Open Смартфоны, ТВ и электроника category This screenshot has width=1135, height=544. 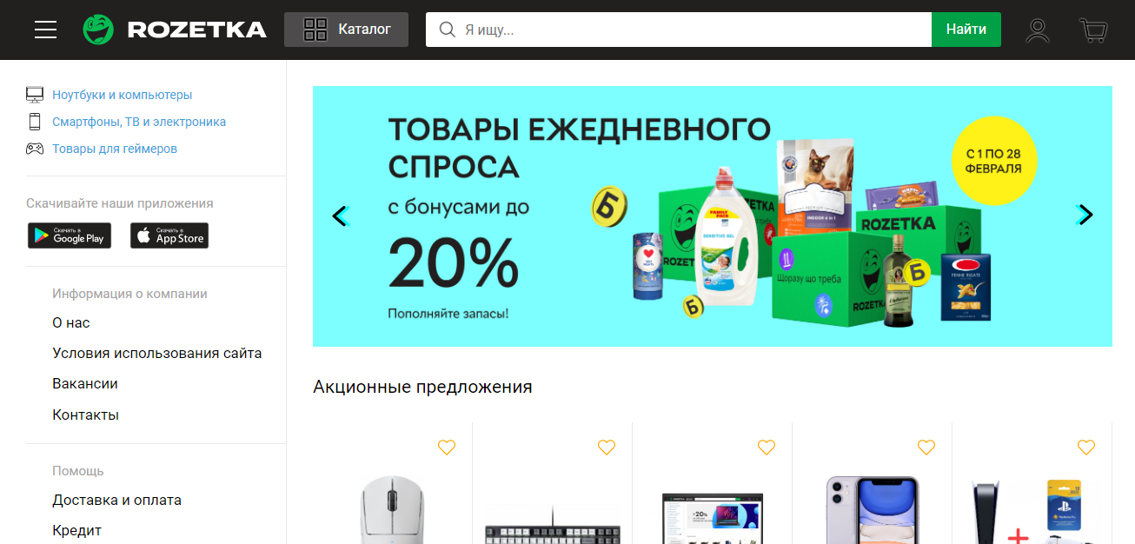point(139,122)
